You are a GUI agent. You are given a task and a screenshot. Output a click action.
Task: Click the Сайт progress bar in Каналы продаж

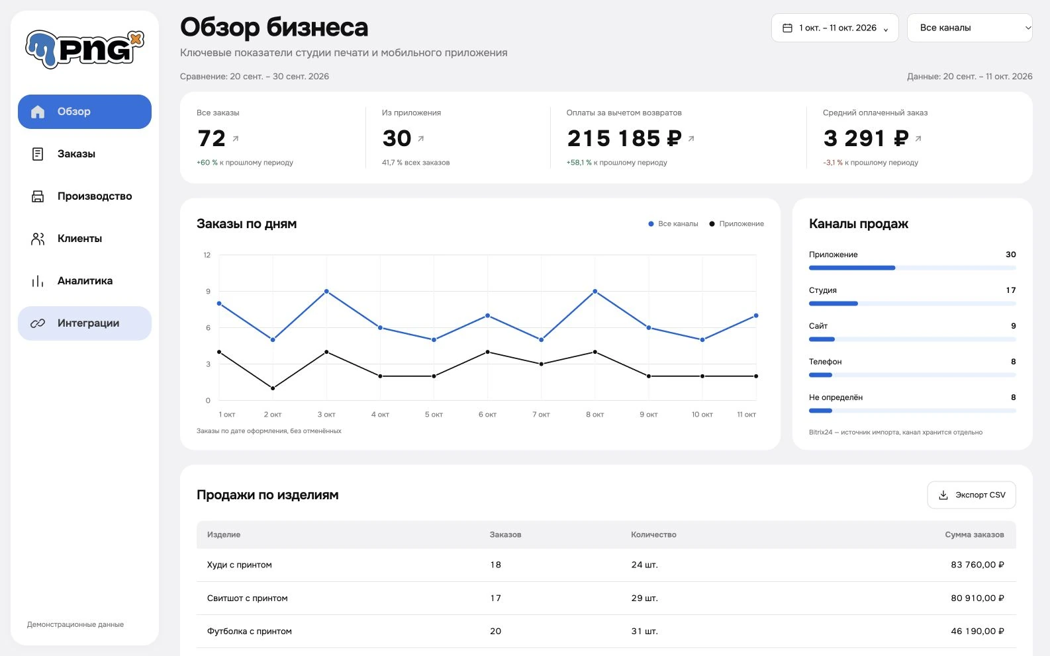point(912,339)
